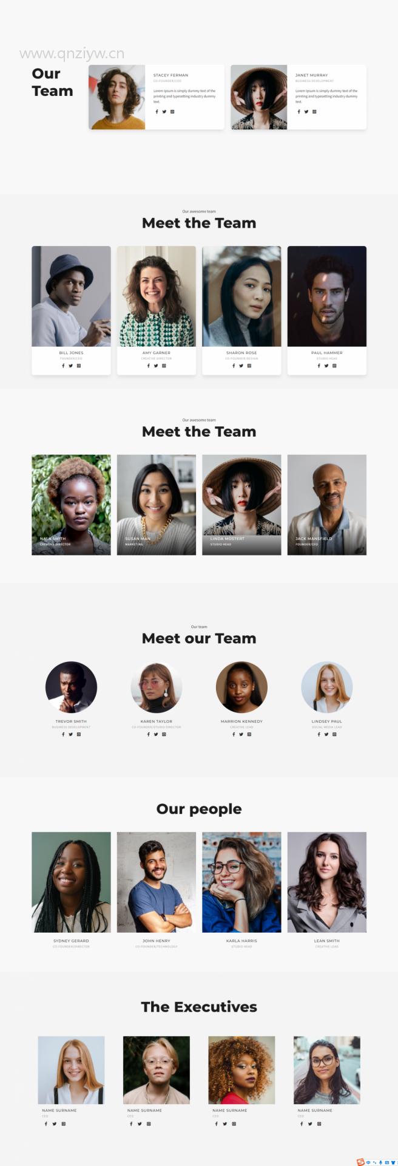Select Linda Mostert's photo card
398x1166 pixels.
point(241,505)
